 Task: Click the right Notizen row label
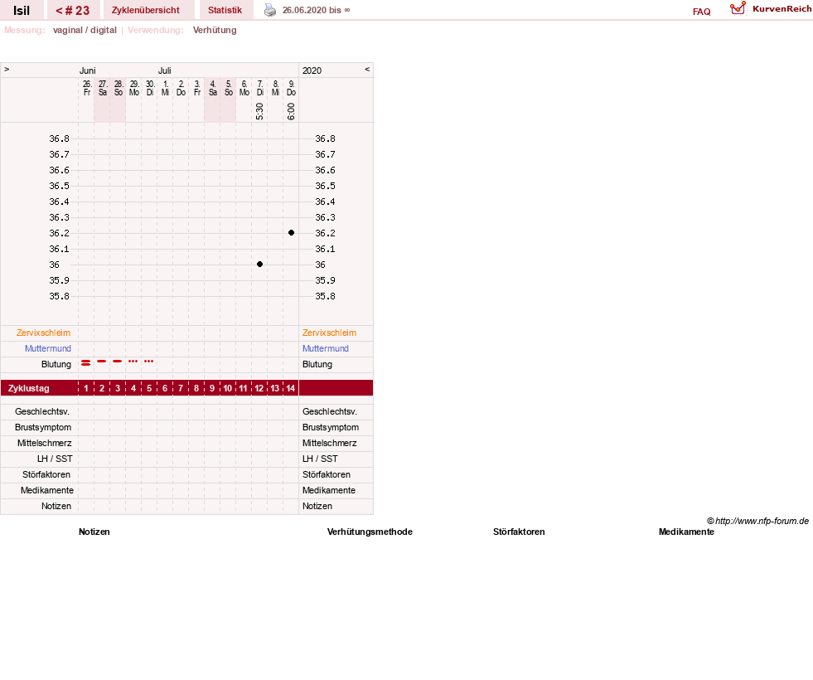coord(317,506)
